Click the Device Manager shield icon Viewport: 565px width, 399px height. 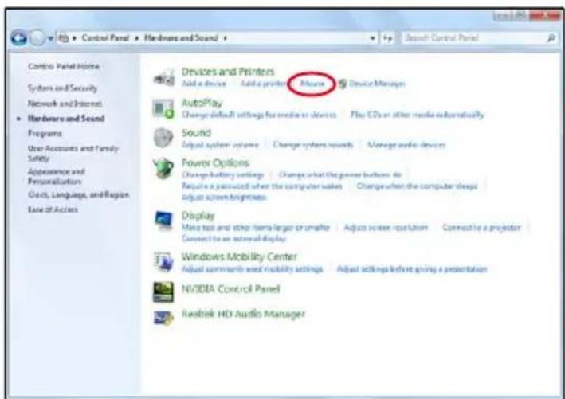[x=343, y=84]
